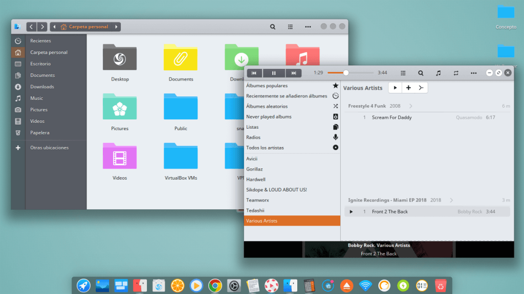Open search in the music player
The height and width of the screenshot is (294, 524).
[421, 73]
